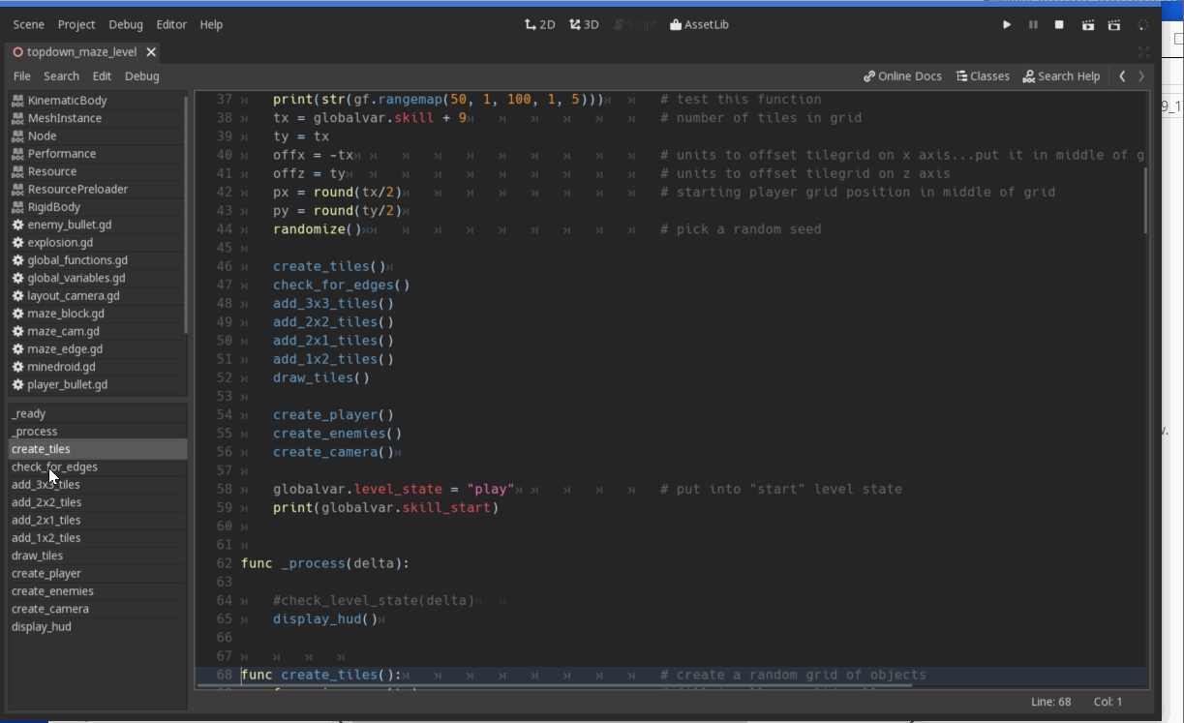
Task: Open the script editor Edit menu
Action: click(102, 75)
